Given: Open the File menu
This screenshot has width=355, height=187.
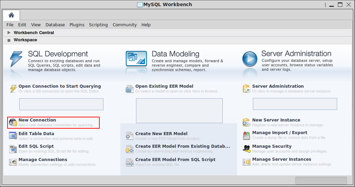Looking at the screenshot, I should click(10, 25).
